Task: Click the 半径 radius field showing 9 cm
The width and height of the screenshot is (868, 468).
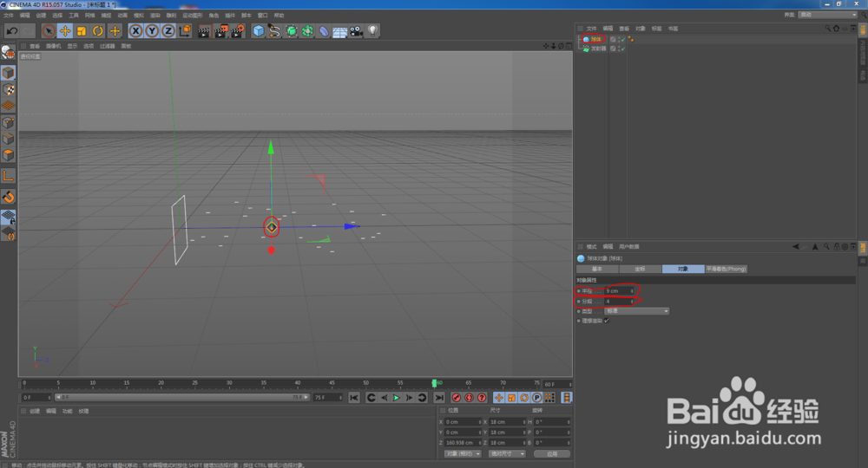Action: 619,290
